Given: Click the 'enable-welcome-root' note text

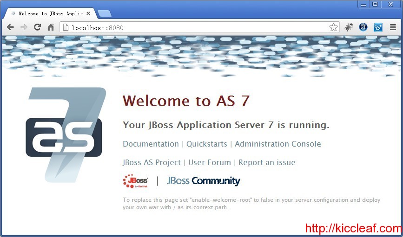Looking at the screenshot, I should pos(251,204).
